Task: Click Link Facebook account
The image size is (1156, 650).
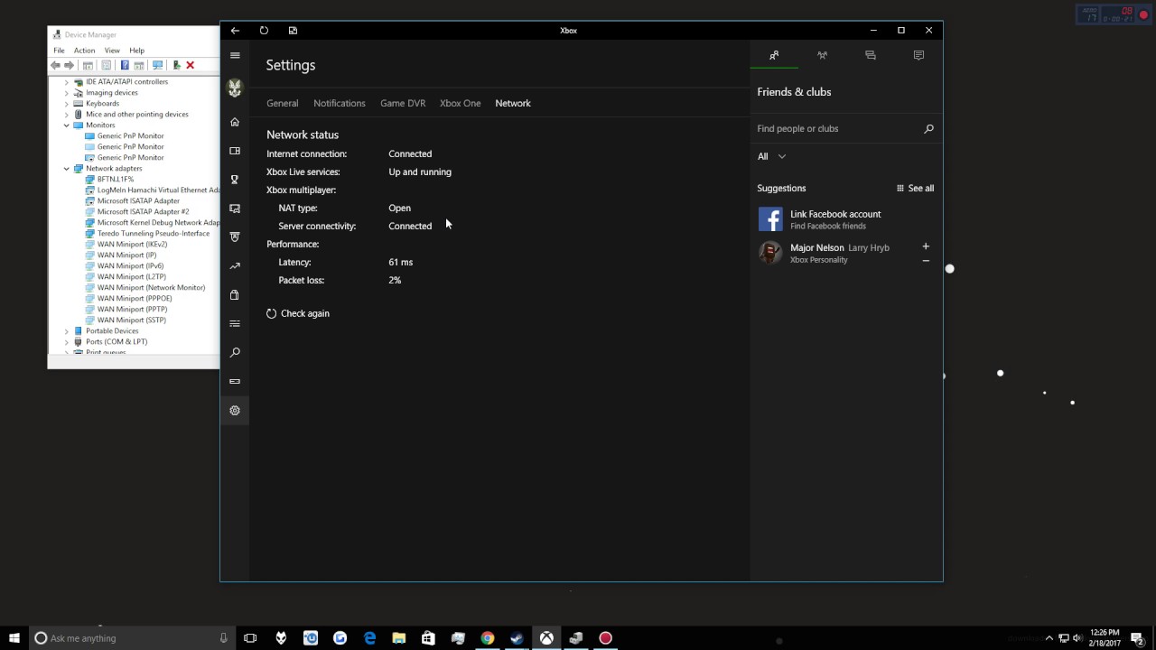Action: click(x=835, y=214)
